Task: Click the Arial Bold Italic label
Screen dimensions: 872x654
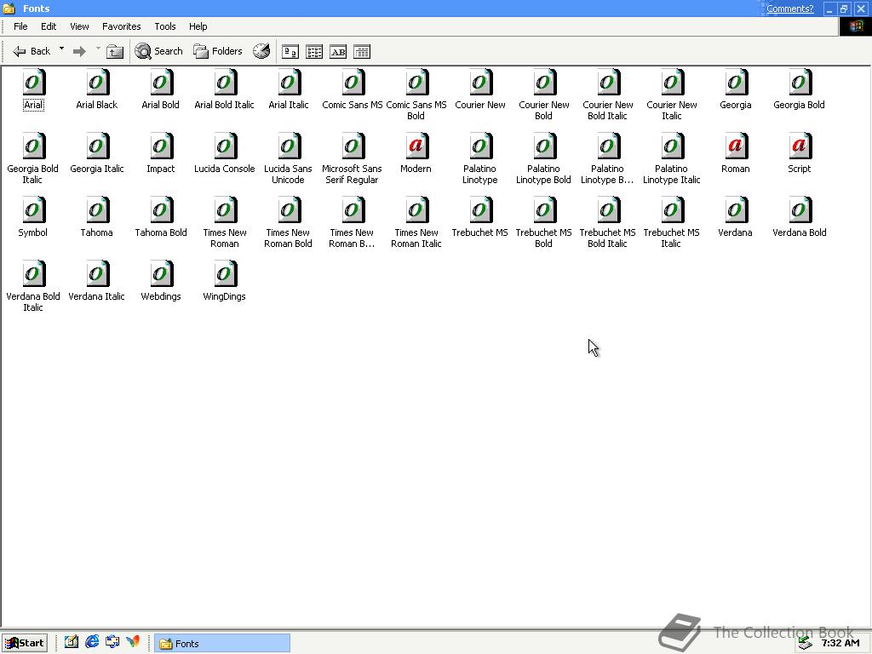Action: (x=224, y=105)
